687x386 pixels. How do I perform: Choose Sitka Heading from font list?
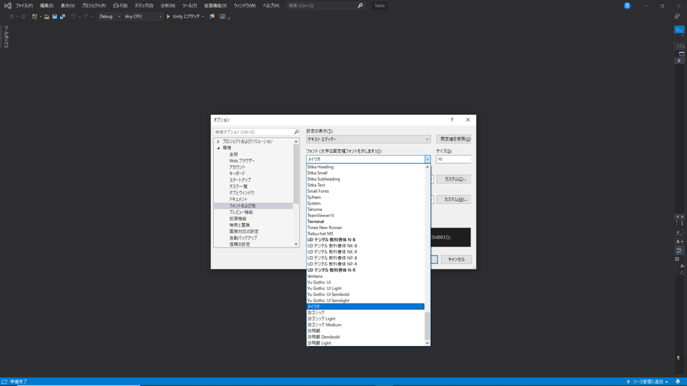[x=365, y=167]
